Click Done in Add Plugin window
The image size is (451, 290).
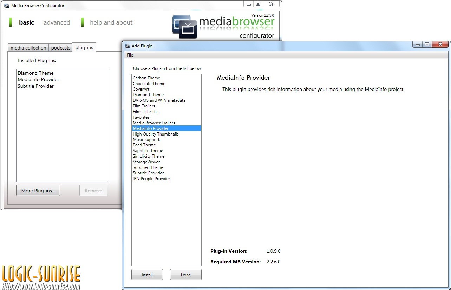point(186,275)
